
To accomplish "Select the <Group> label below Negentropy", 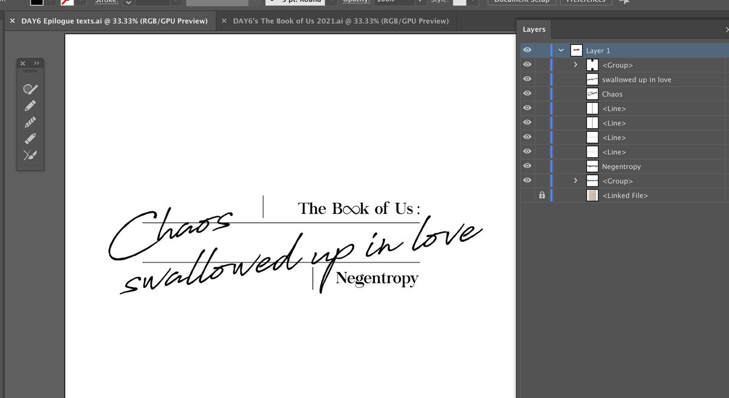I will tap(617, 181).
